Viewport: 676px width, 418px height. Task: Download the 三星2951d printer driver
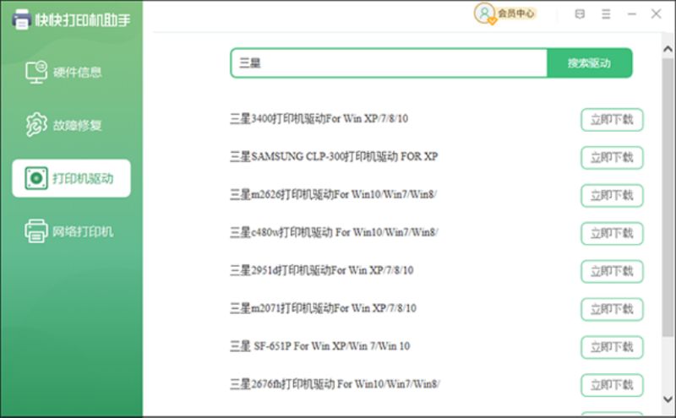point(612,271)
